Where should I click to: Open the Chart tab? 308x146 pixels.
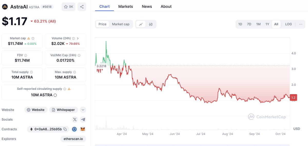point(104,7)
